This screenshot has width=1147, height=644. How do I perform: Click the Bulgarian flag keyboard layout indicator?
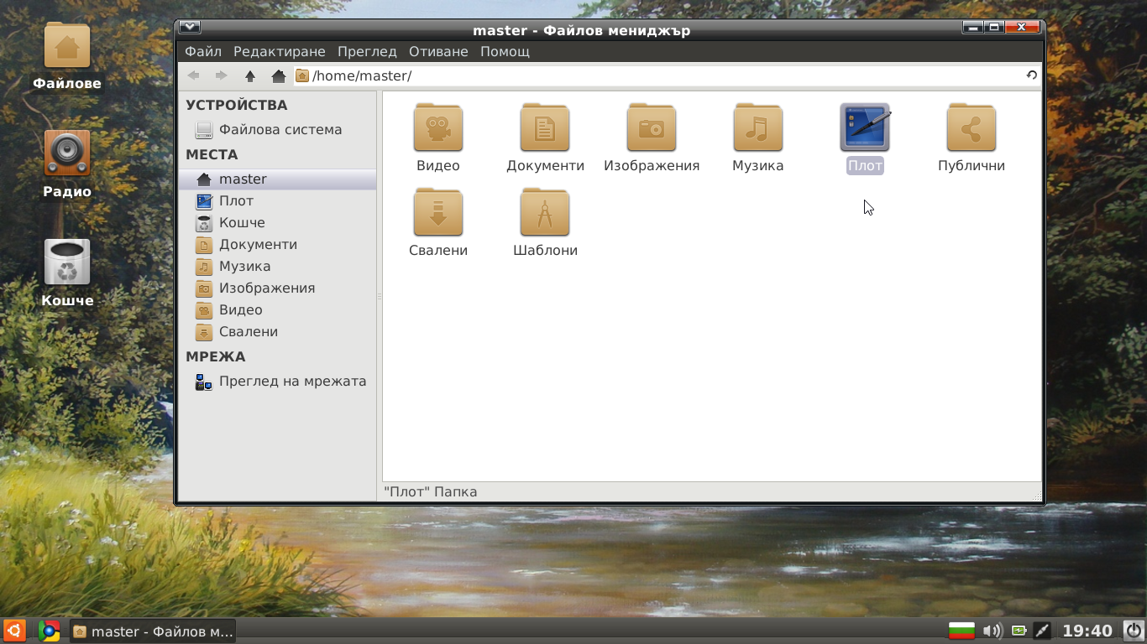point(961,631)
